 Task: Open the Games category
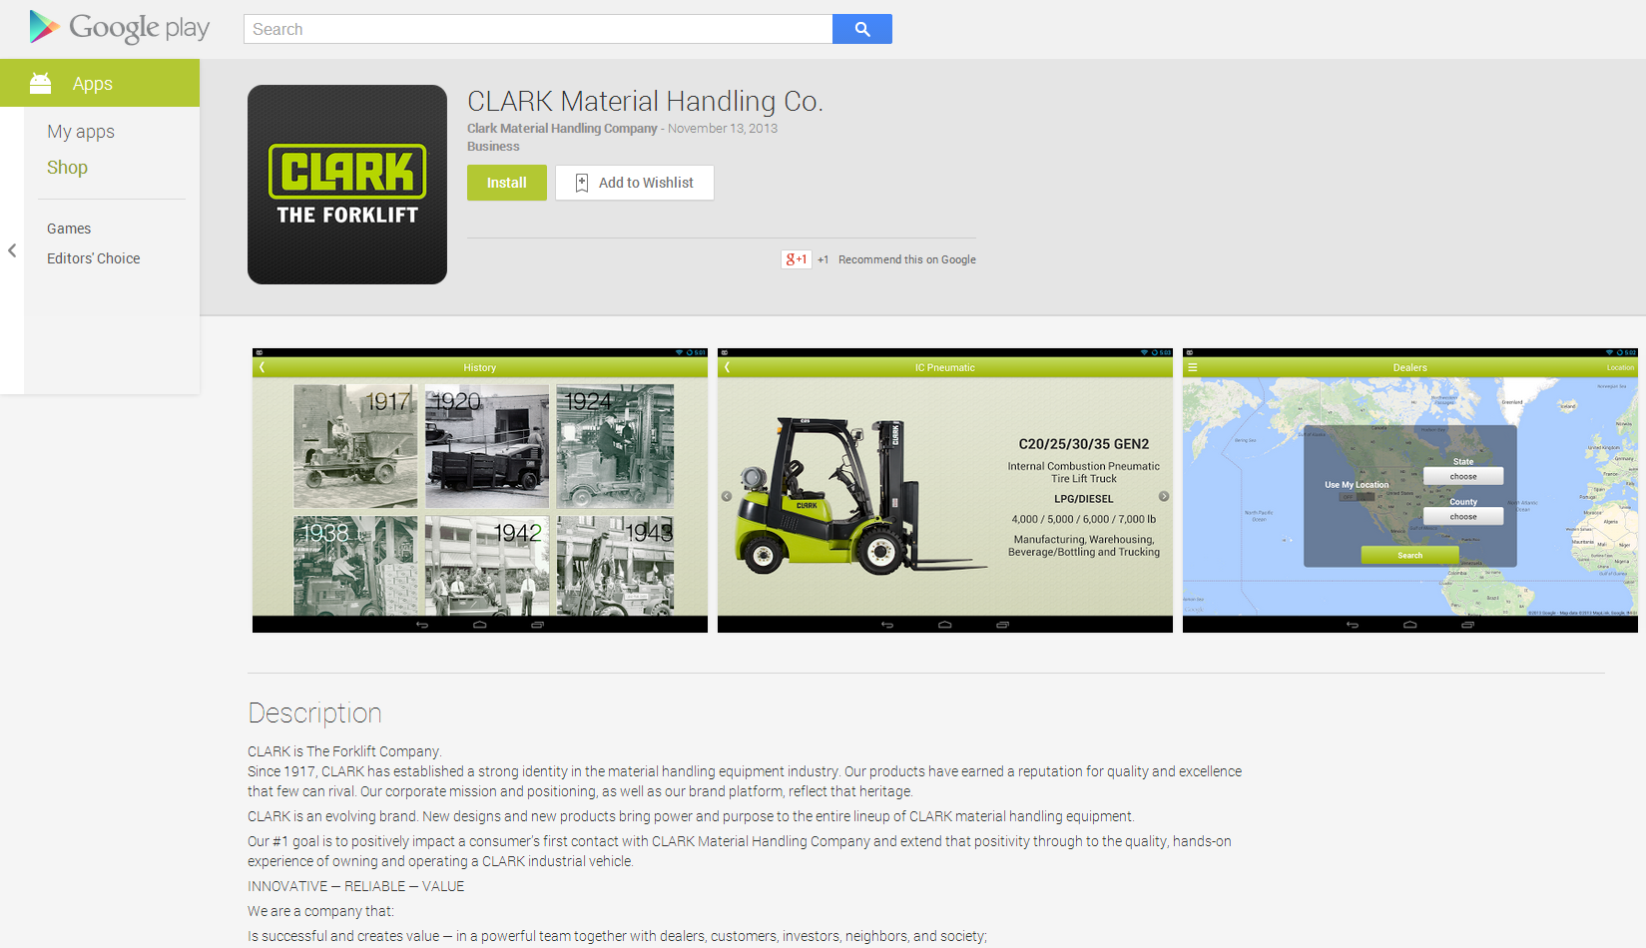coord(68,229)
